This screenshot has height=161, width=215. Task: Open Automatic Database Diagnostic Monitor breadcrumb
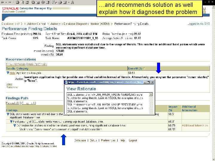click(x=80, y=24)
